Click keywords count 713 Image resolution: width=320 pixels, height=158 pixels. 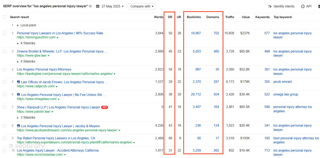click(267, 151)
